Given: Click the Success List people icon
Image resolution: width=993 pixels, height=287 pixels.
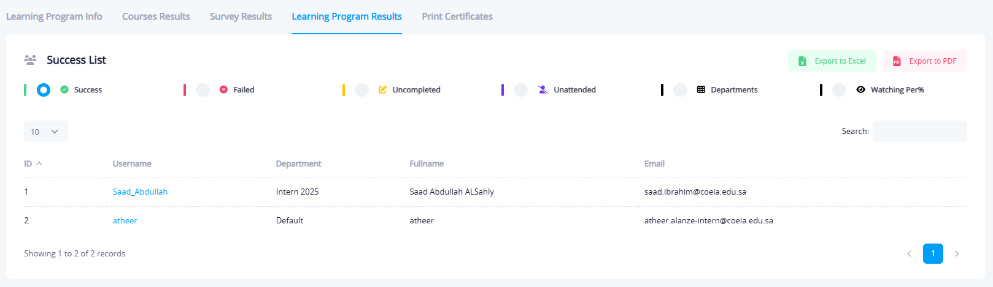Looking at the screenshot, I should pyautogui.click(x=30, y=60).
